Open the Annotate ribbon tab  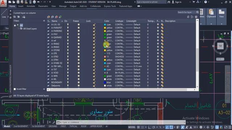[x=31, y=6]
